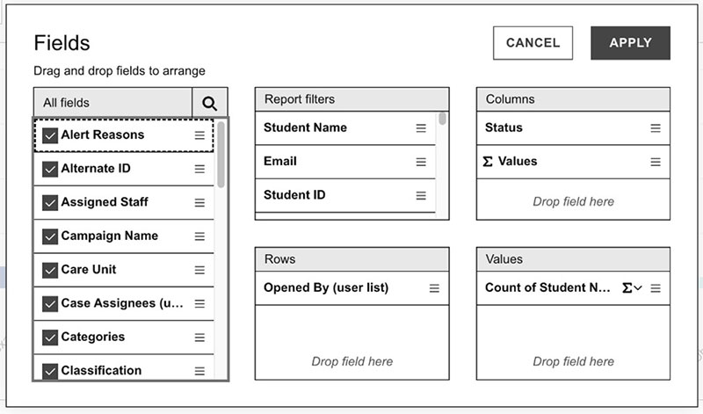Click the Columns 'Drop field here' zone
Image resolution: width=703 pixels, height=414 pixels.
tap(573, 201)
